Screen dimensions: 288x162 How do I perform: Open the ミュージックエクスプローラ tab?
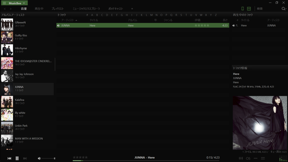86,9
